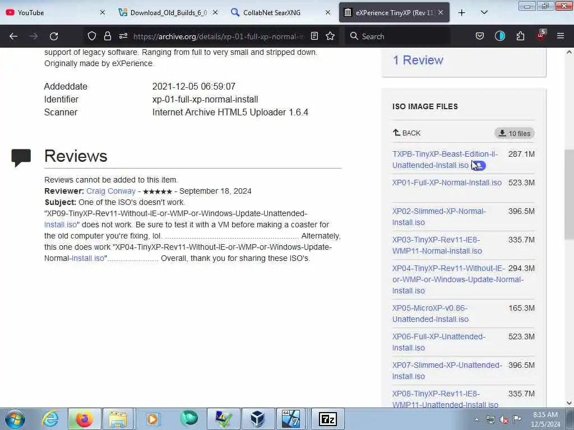
Task: Bookmark this page with the star icon
Action: coord(330,36)
